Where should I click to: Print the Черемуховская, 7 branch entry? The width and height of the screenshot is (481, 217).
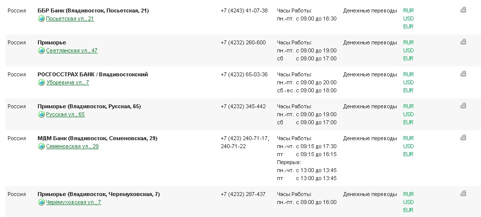[x=463, y=194]
